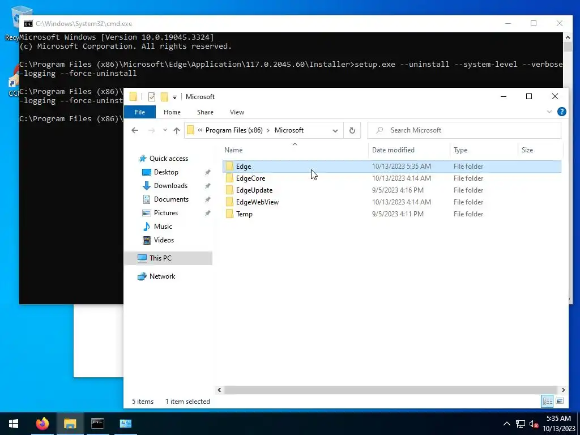Select This PC in navigation pane
This screenshot has width=580, height=435.
tap(169, 258)
